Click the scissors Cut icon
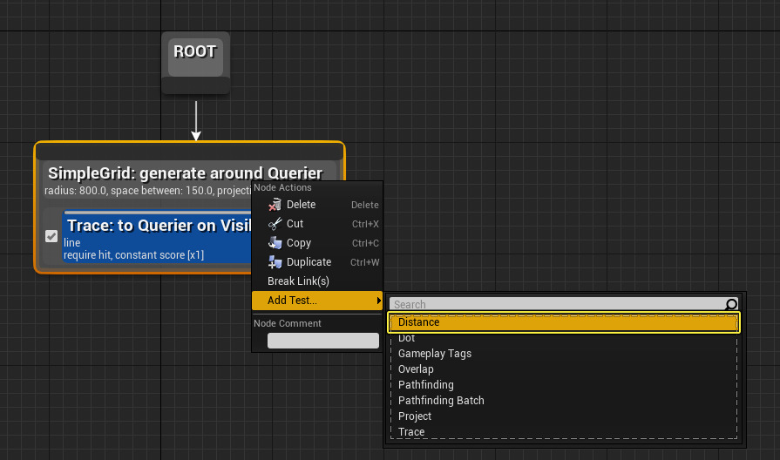Viewport: 780px width, 460px height. [x=275, y=224]
